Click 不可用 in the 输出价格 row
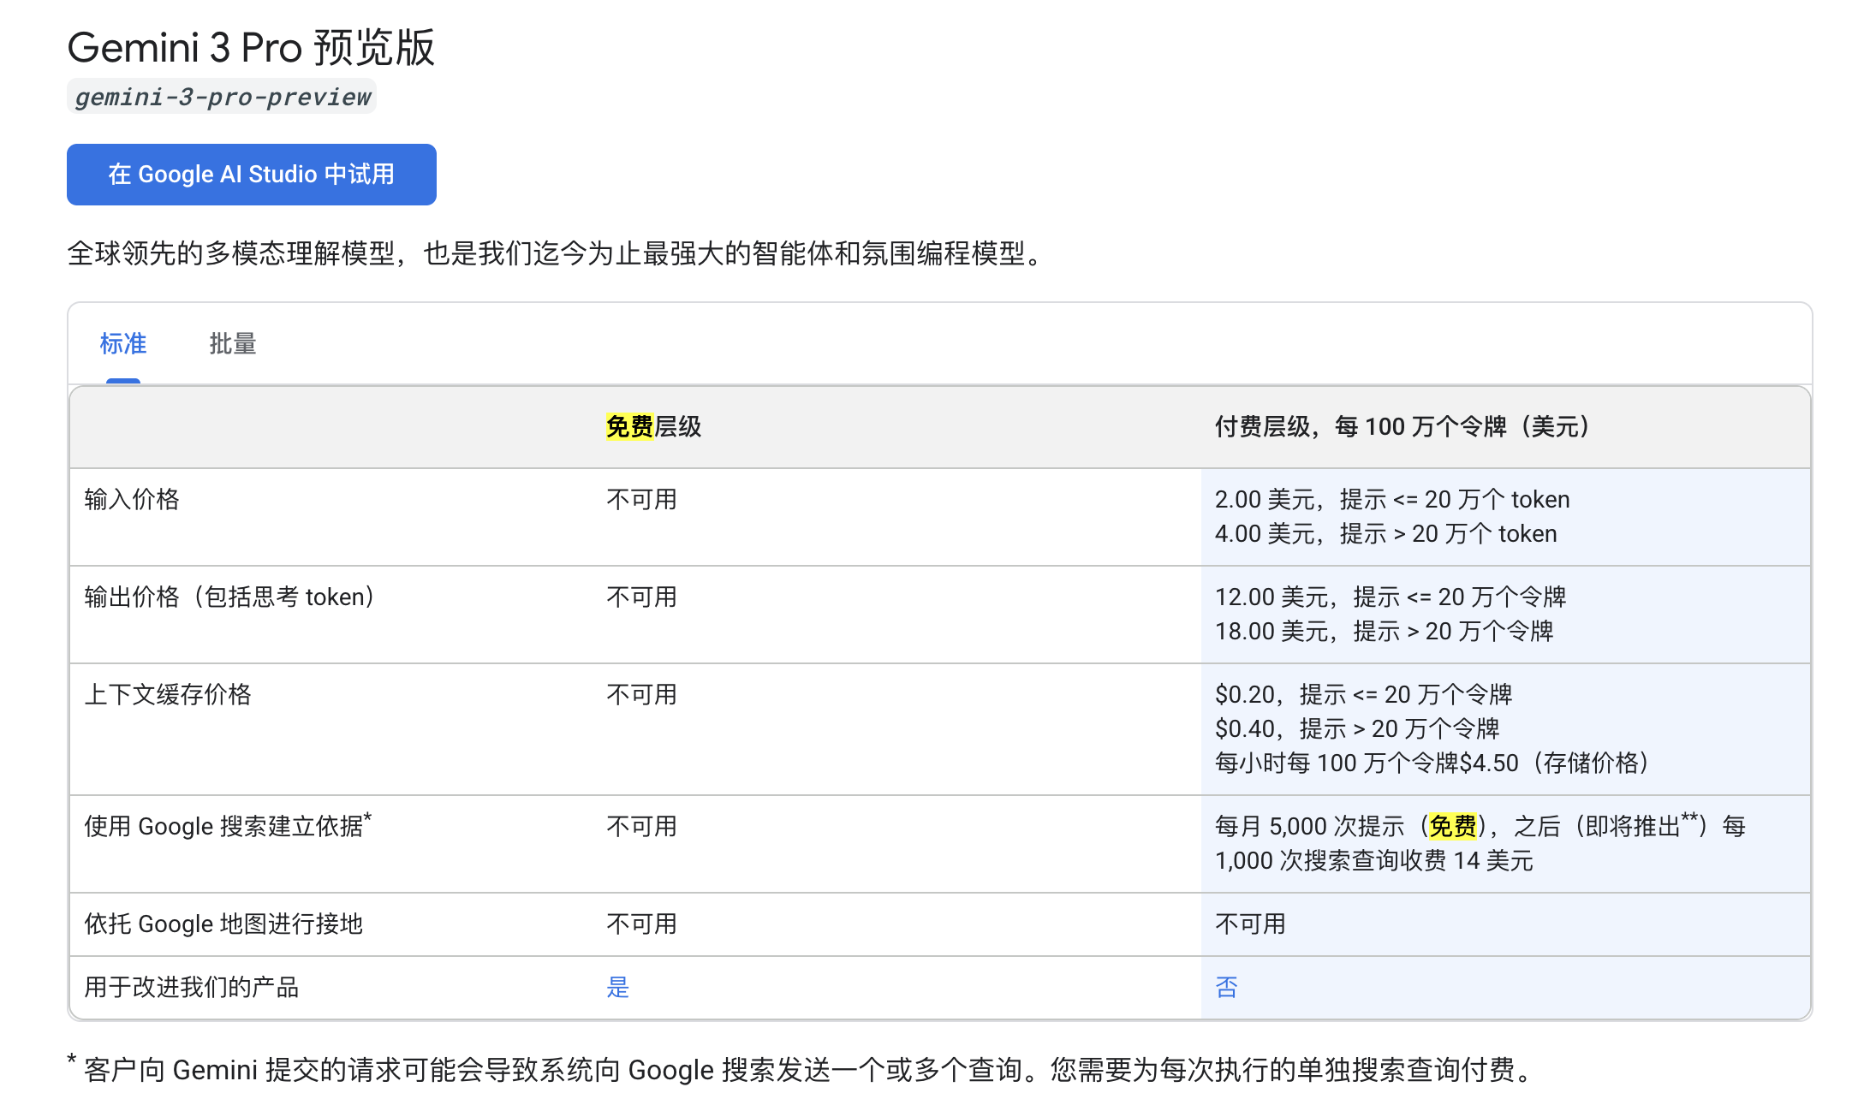This screenshot has height=1099, width=1870. pyautogui.click(x=642, y=597)
